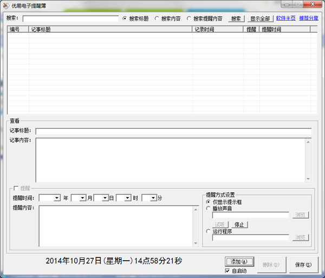Screen dimensions: 325x278
Task: Click 提醒内容 scrollbar down arrow
Action: 196,243
